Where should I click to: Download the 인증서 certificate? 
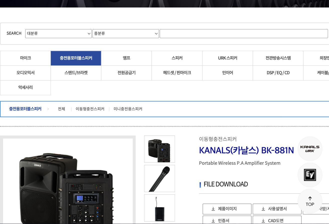tap(227, 220)
